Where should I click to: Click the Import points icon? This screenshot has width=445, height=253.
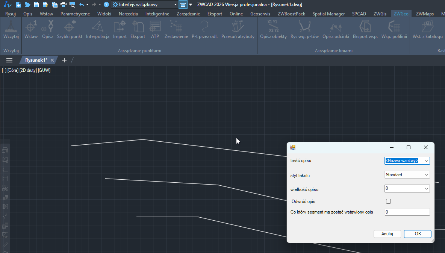tap(120, 29)
